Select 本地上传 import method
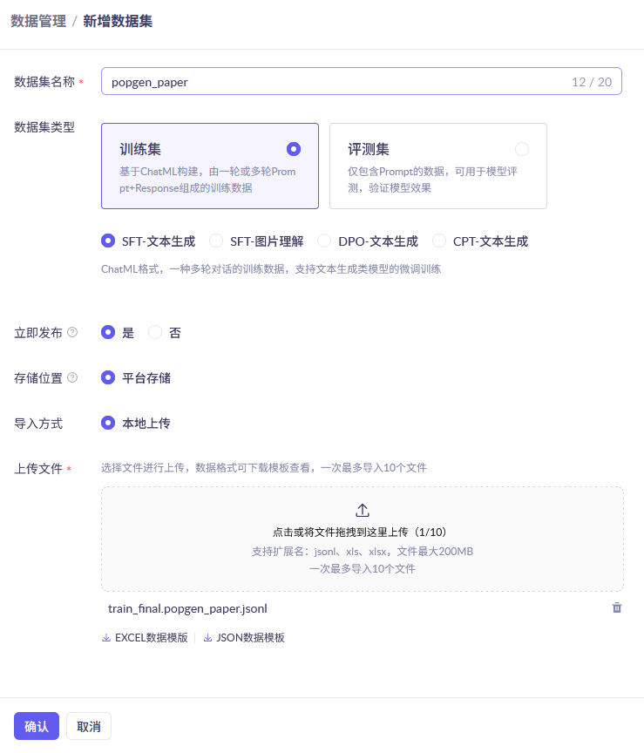Image resolution: width=644 pixels, height=753 pixels. pos(109,423)
